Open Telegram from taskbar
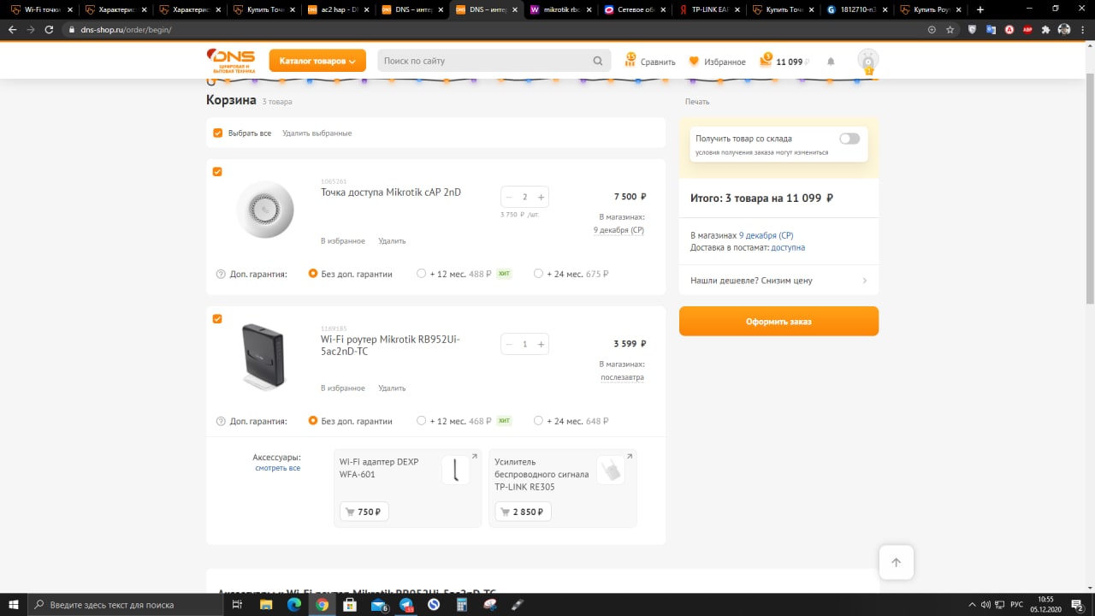1095x616 pixels. pos(406,605)
